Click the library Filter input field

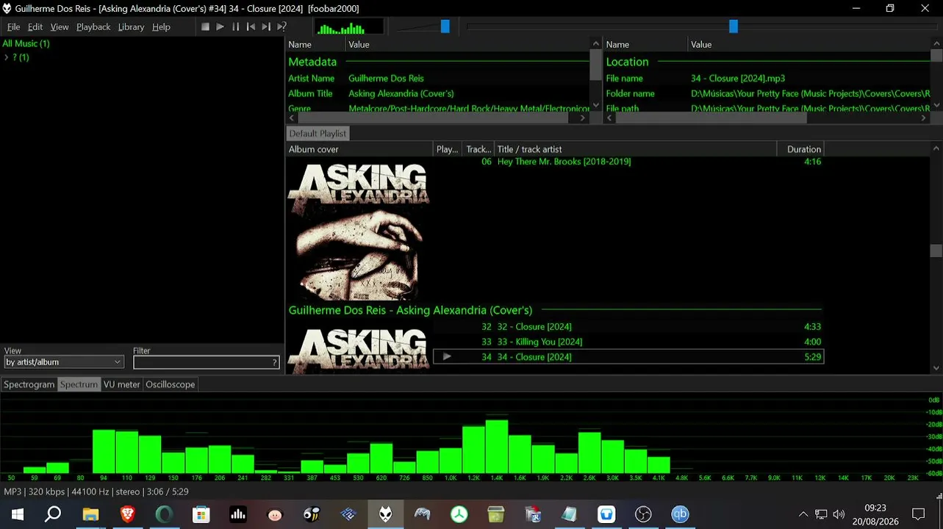click(202, 362)
